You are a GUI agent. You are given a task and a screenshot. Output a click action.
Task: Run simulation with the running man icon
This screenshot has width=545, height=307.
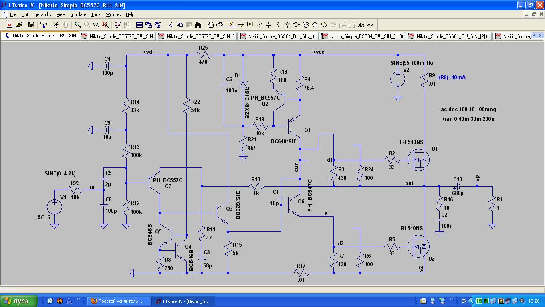pyautogui.click(x=56, y=25)
